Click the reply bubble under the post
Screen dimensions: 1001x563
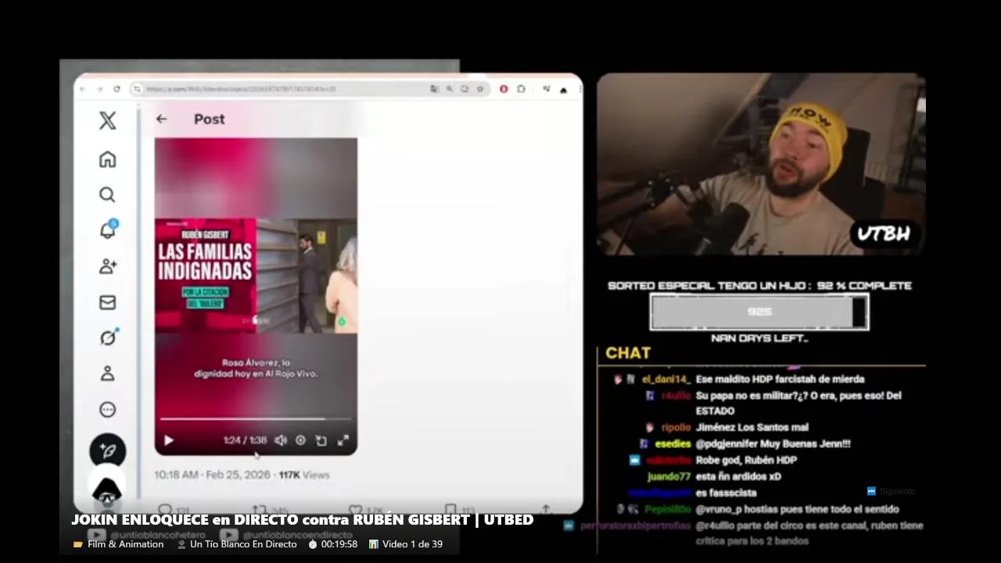tap(165, 510)
